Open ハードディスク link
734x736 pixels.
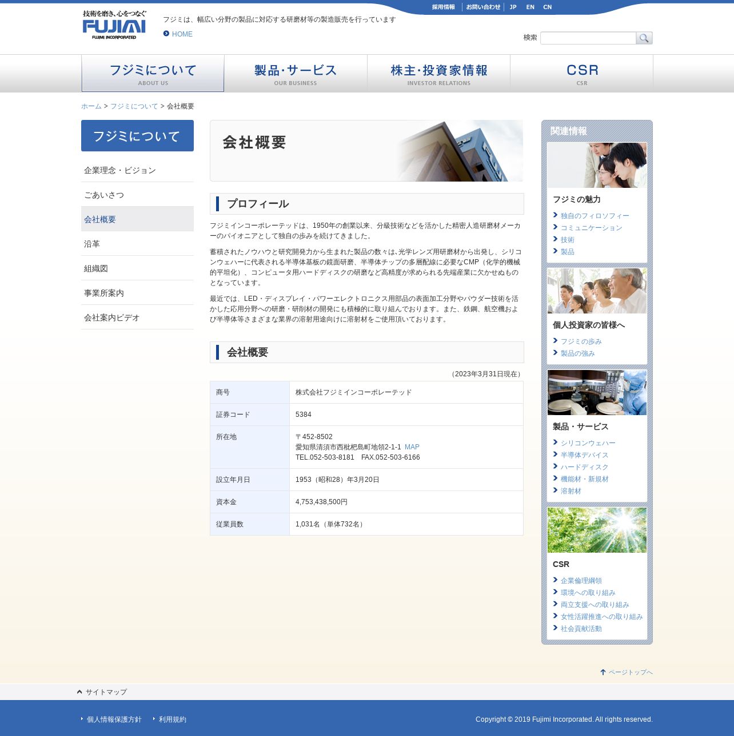[x=584, y=467]
